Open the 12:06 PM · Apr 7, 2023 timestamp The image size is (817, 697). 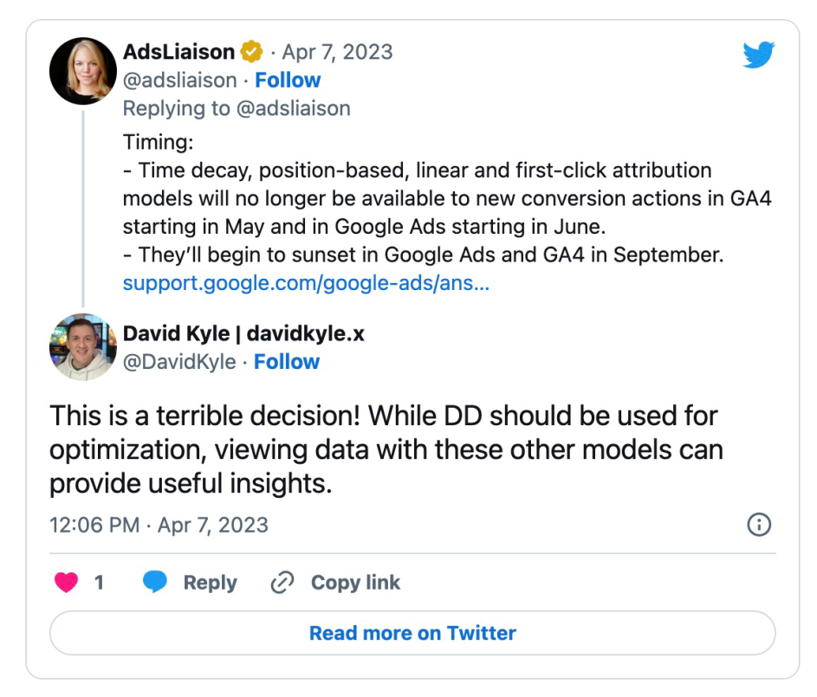(x=159, y=525)
